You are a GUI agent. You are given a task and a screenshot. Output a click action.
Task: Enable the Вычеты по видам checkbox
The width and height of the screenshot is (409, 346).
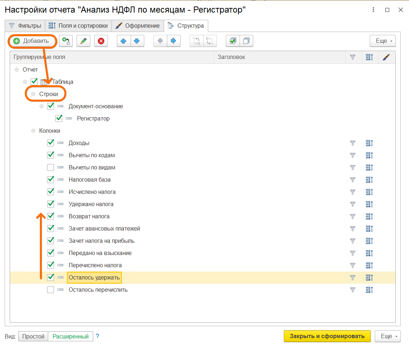[51, 168]
